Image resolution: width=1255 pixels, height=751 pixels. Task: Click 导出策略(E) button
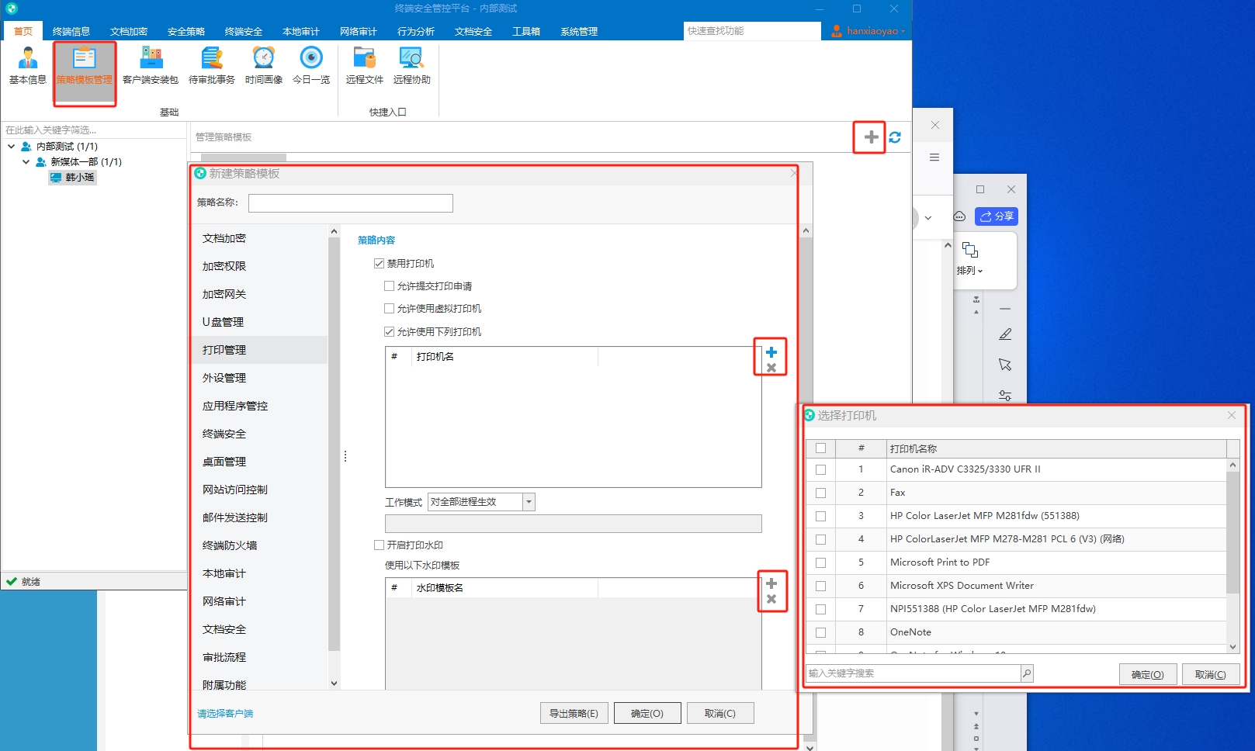click(x=574, y=714)
